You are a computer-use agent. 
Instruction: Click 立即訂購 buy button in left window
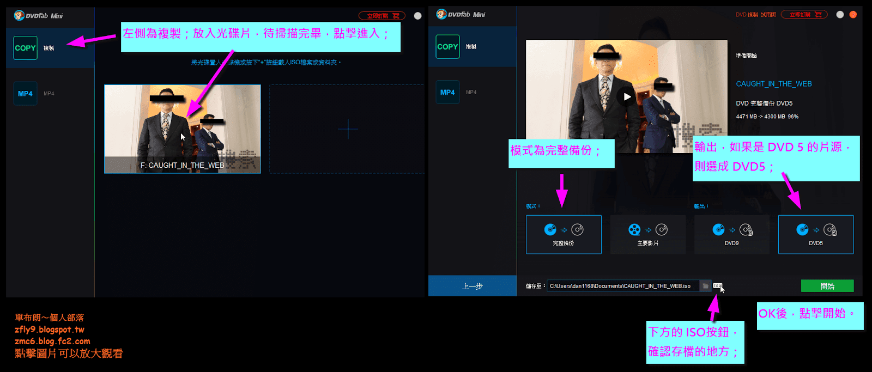(x=382, y=16)
